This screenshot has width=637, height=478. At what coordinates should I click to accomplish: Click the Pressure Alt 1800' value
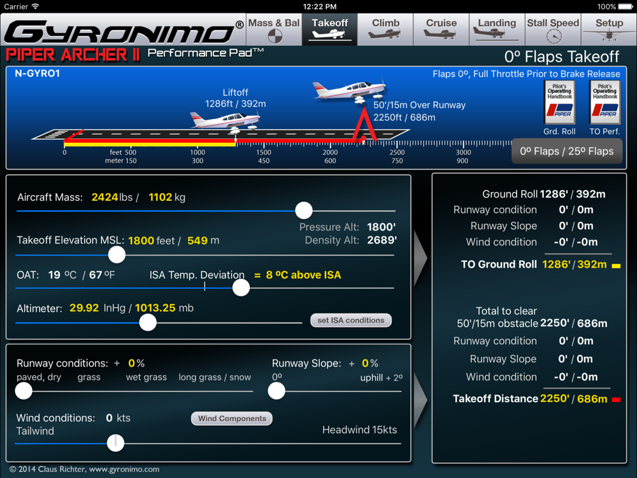382,227
